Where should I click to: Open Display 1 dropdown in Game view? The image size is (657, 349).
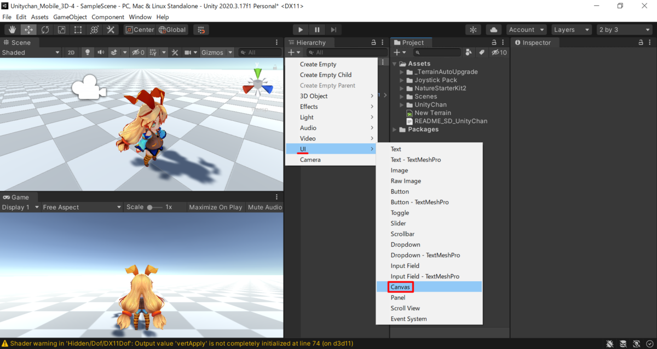(x=20, y=207)
